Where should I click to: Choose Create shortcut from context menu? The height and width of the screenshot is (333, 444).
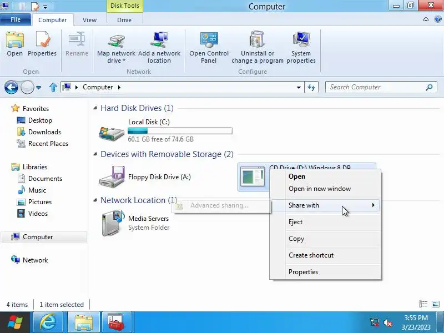point(325,255)
